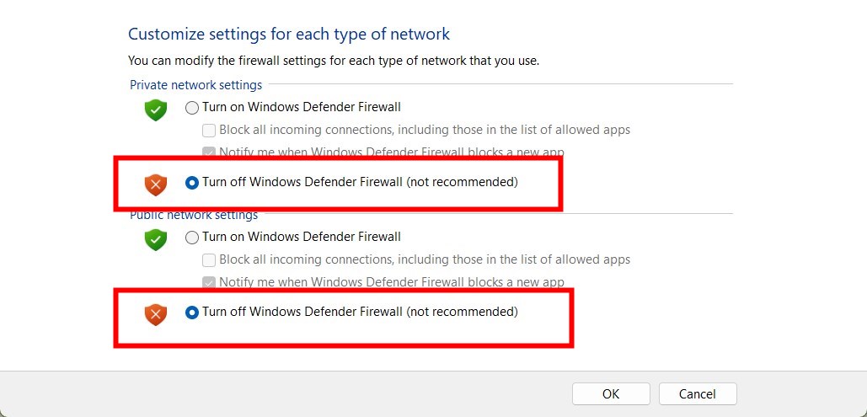Click the red shield icon under Public network

(155, 313)
